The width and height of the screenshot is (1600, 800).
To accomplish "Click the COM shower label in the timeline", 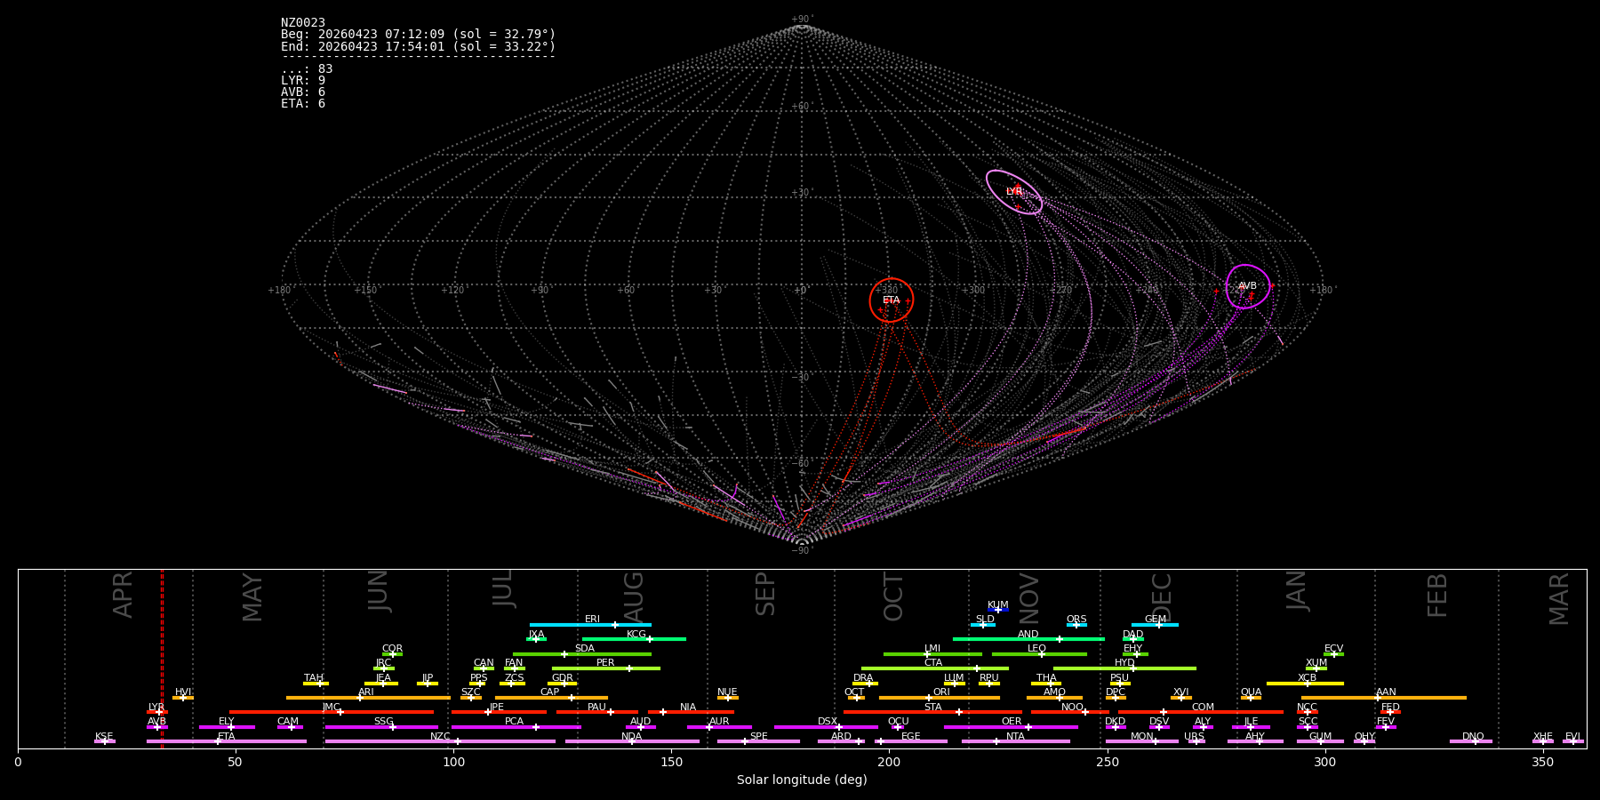I will point(1203,708).
